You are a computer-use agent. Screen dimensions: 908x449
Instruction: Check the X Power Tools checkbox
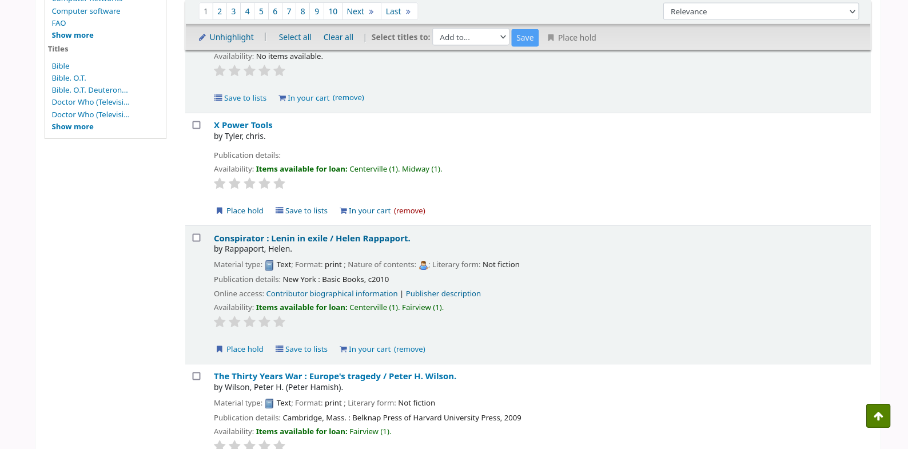[197, 125]
